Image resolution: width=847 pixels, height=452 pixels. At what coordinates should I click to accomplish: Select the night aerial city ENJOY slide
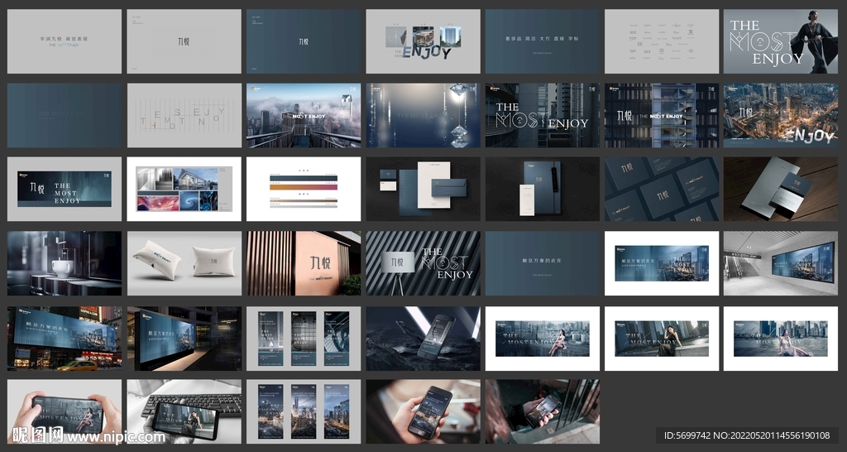point(780,115)
